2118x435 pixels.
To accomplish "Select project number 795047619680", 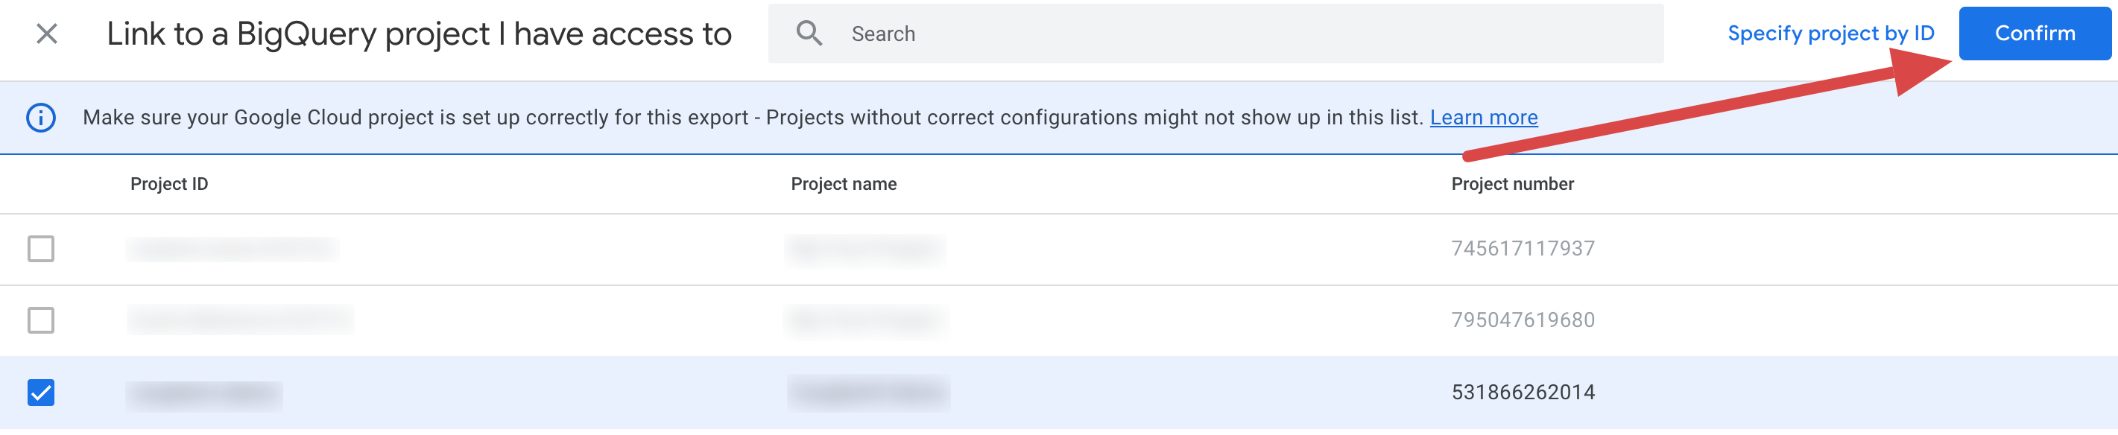I will pos(1523,321).
